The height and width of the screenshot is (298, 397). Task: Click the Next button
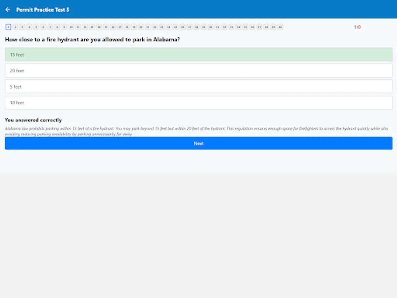[198, 143]
